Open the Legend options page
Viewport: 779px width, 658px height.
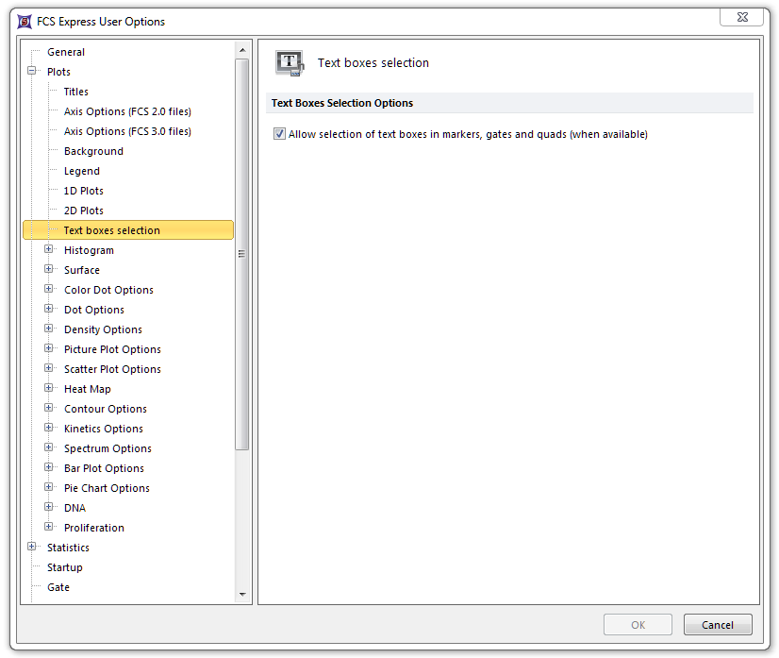point(82,171)
